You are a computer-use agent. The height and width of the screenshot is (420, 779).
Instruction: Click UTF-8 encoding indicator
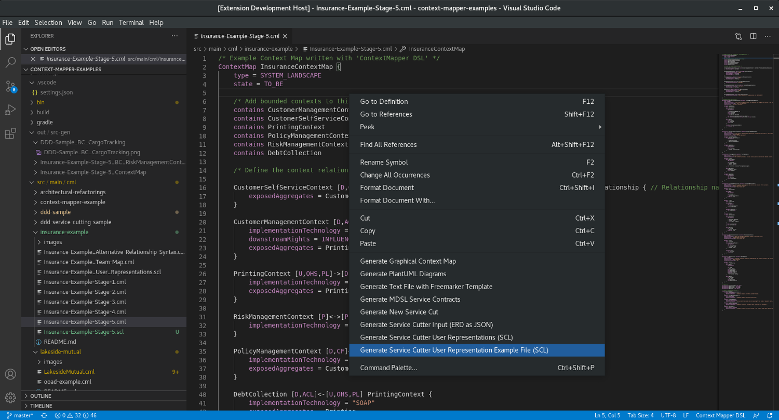pyautogui.click(x=668, y=415)
